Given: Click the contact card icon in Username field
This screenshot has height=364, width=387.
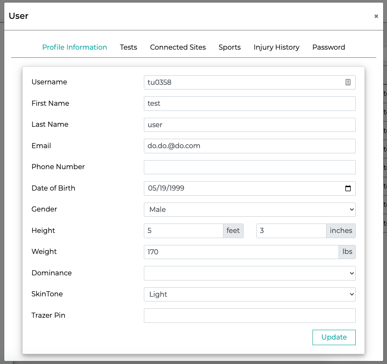Looking at the screenshot, I should tap(348, 82).
